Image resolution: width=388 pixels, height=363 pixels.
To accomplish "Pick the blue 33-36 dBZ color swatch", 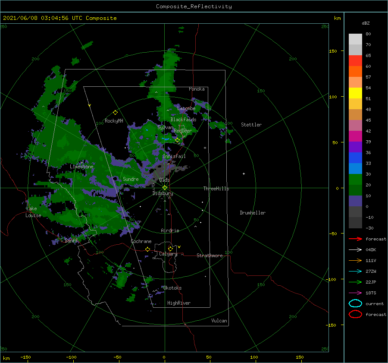I will point(355,158).
